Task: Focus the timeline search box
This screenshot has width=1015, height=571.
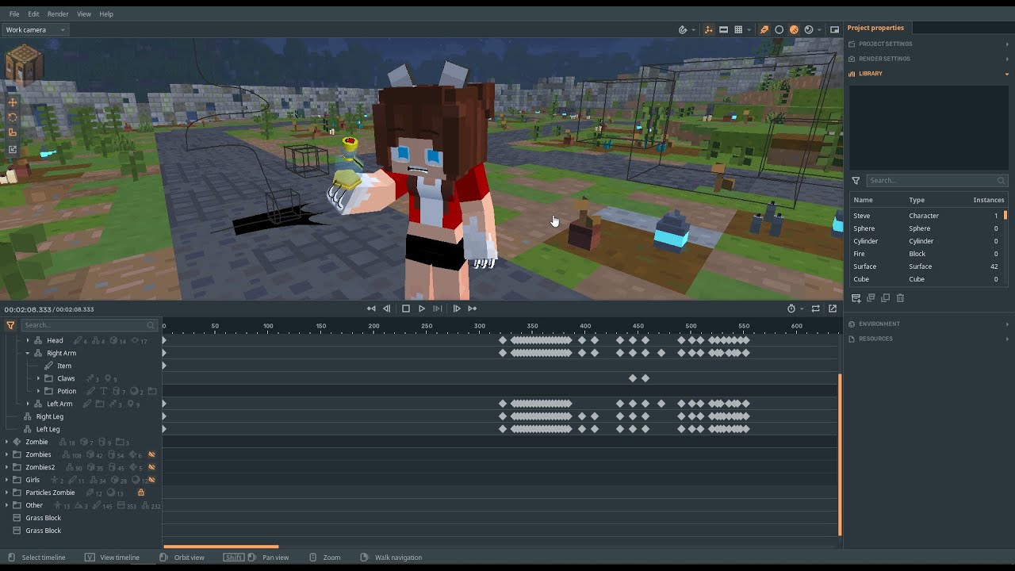Action: coord(88,325)
